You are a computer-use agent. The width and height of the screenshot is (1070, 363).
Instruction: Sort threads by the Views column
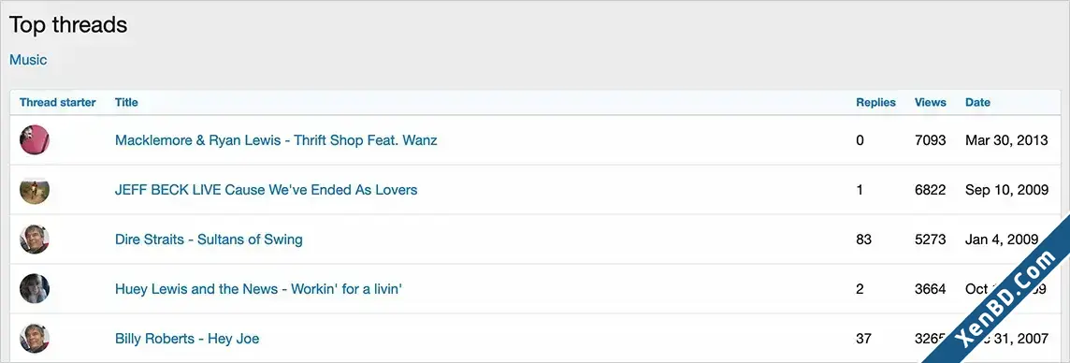(930, 102)
